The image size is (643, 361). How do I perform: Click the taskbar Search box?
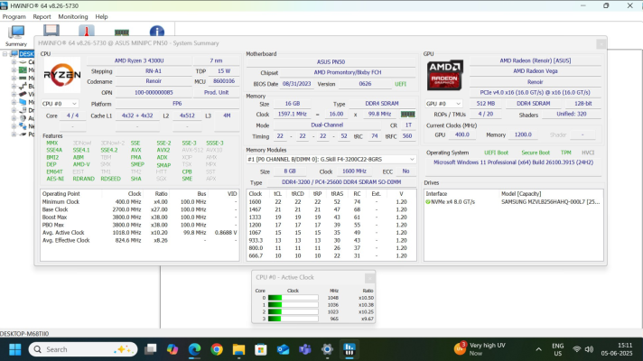coord(83,349)
